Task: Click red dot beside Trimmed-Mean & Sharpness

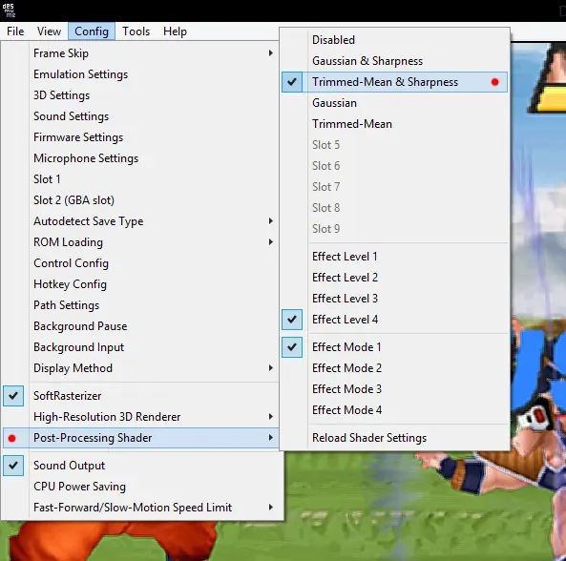Action: pos(494,82)
